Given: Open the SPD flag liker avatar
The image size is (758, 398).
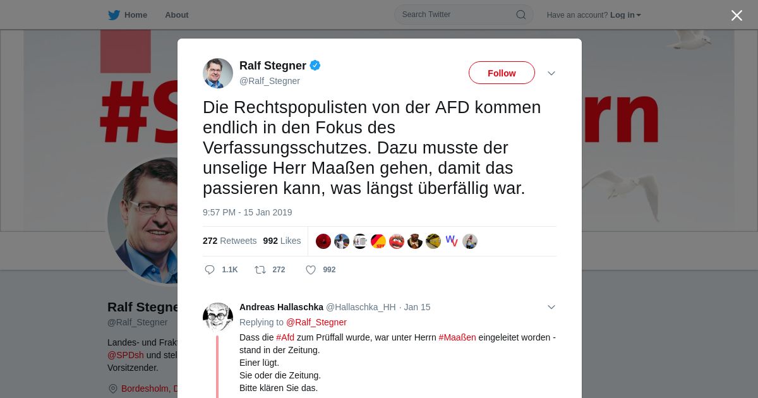Looking at the screenshot, I should tap(378, 241).
